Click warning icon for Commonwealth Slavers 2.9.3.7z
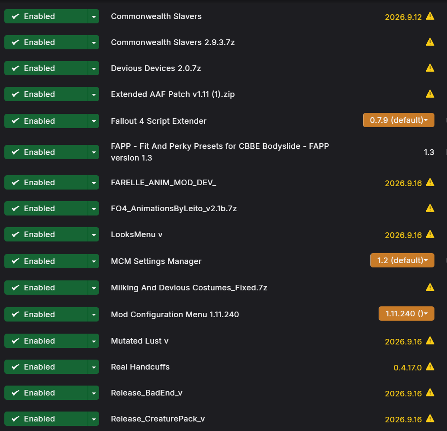The image size is (447, 431). coord(430,42)
